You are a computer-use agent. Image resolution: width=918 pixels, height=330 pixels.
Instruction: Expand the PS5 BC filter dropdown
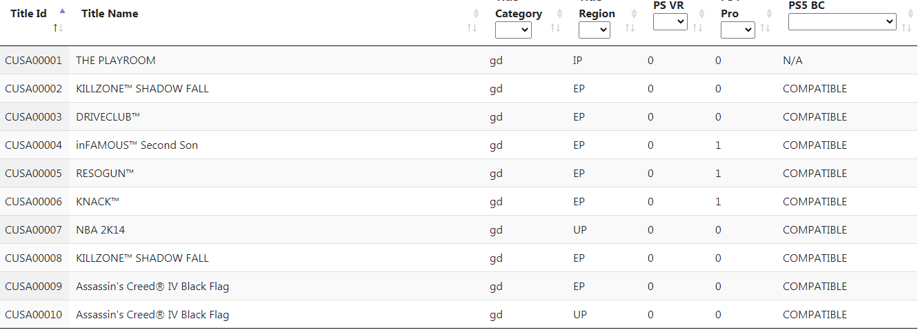point(842,21)
